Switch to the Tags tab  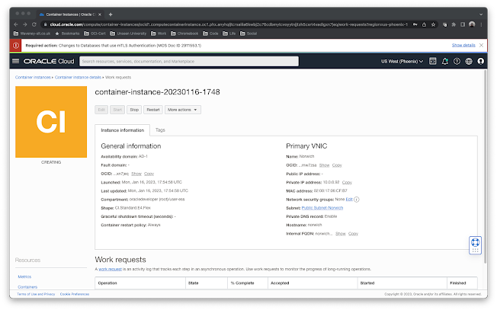click(160, 129)
